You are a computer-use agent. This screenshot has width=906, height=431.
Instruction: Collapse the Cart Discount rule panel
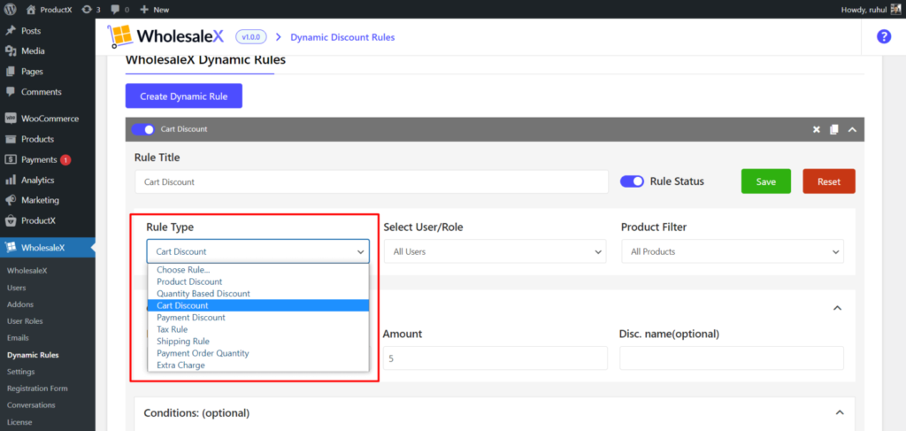coord(852,129)
